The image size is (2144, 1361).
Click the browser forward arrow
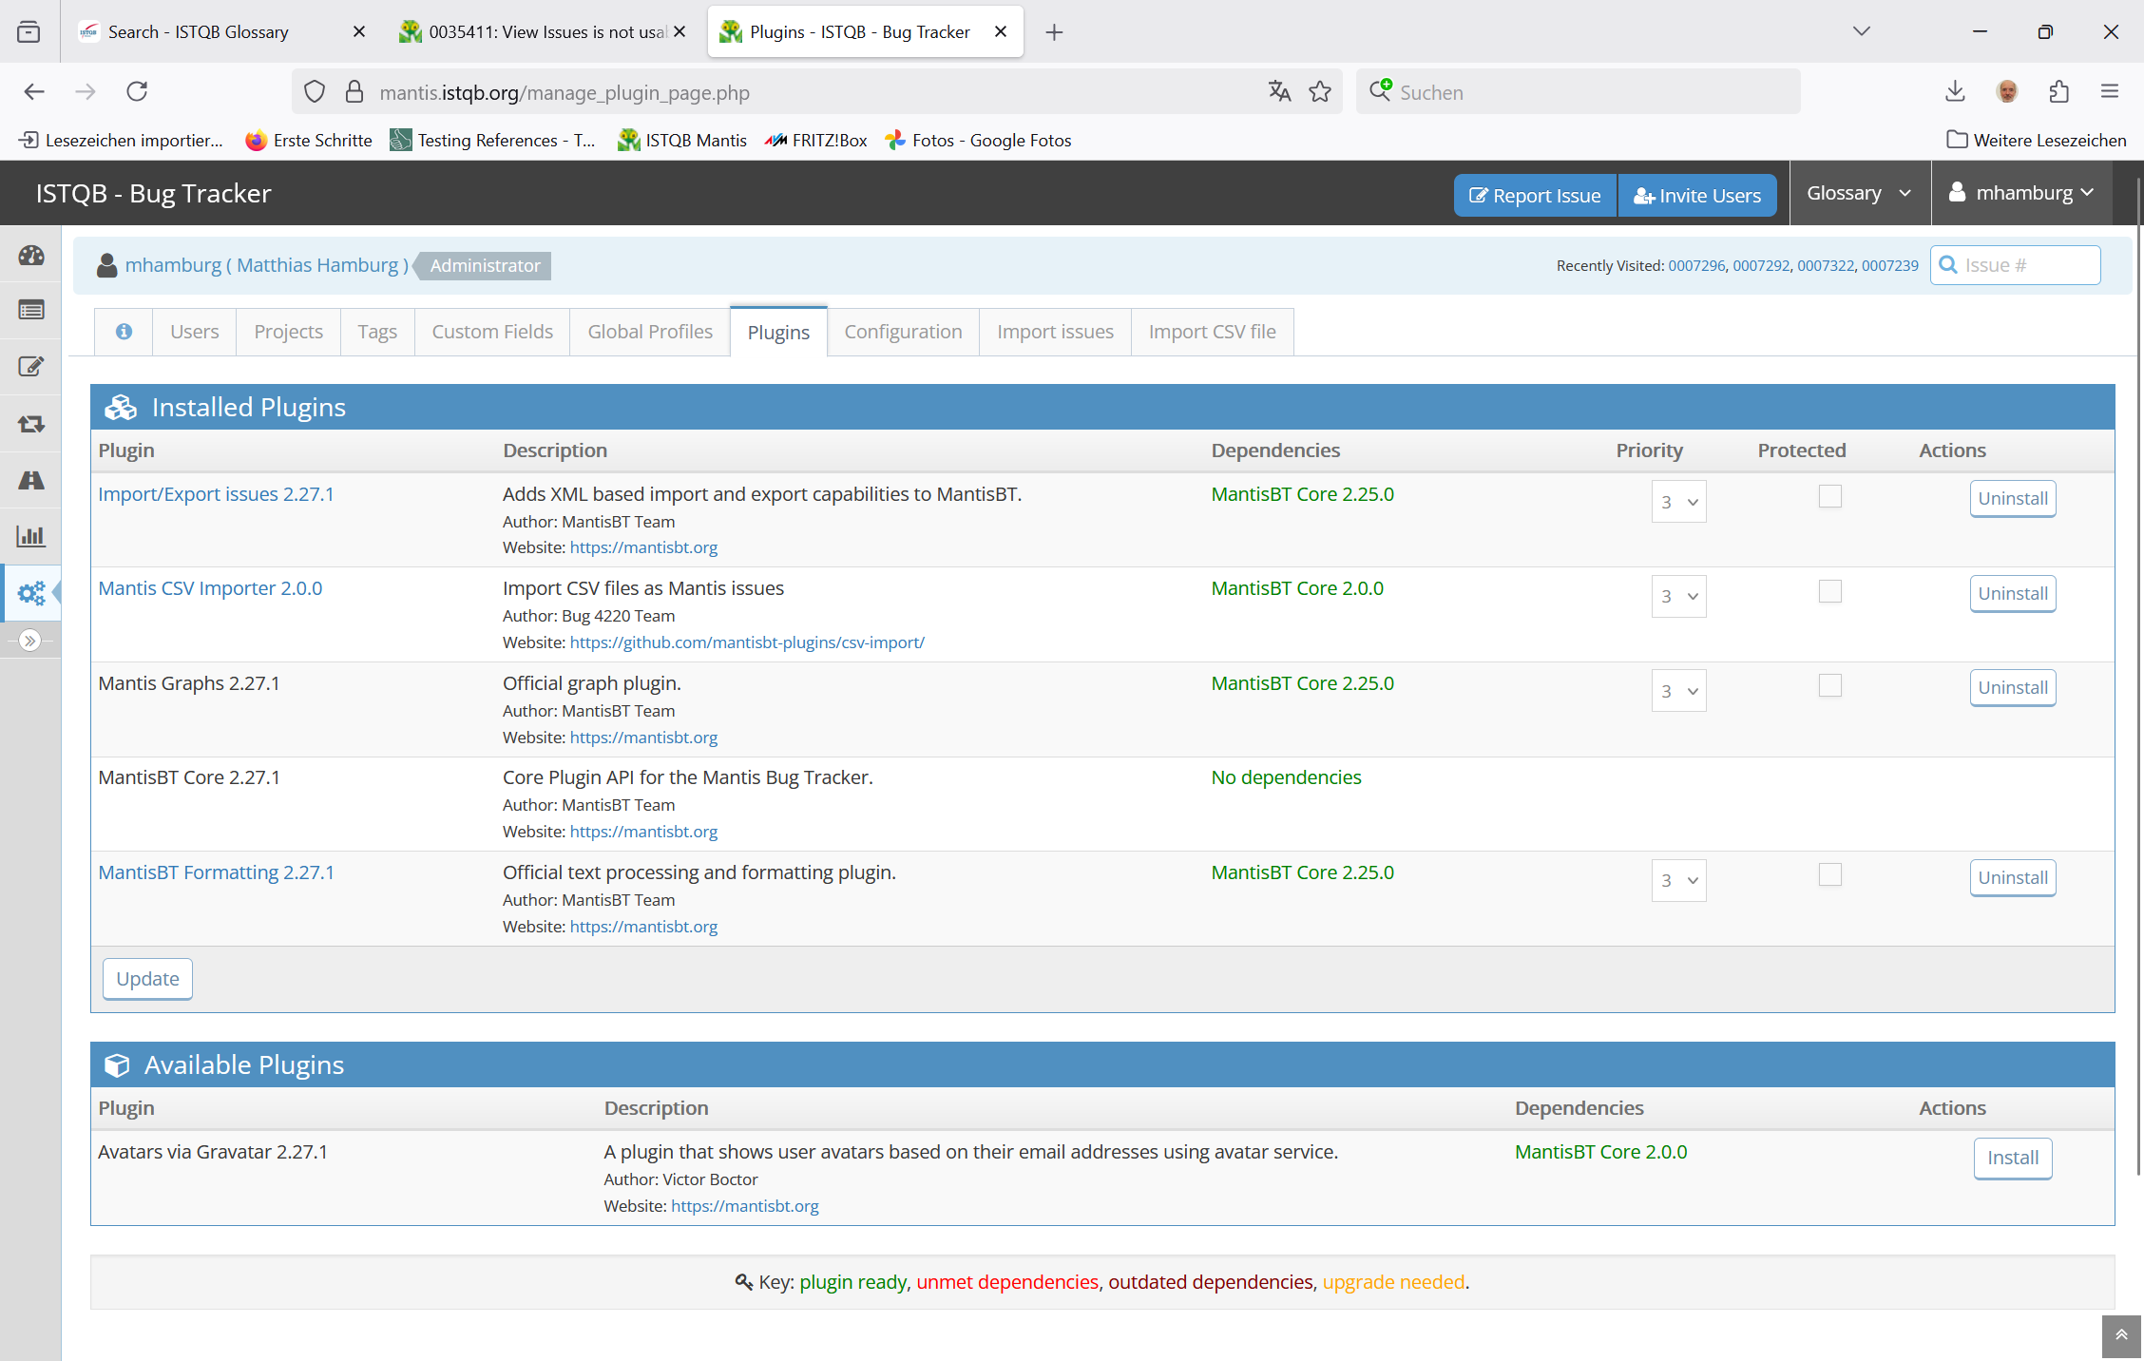point(86,91)
